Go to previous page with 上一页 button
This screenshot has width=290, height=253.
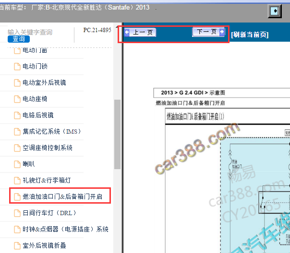[x=140, y=32]
